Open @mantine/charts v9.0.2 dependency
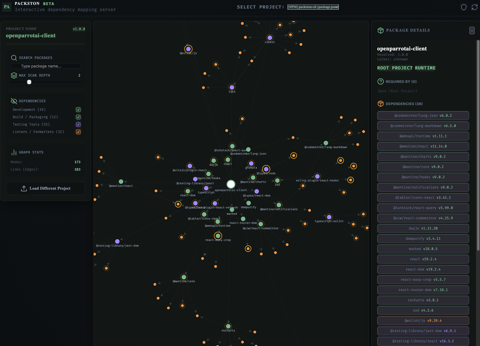The height and width of the screenshot is (346, 480). tap(423, 157)
